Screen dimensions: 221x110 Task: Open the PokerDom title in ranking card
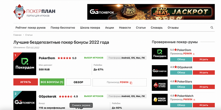47,58
